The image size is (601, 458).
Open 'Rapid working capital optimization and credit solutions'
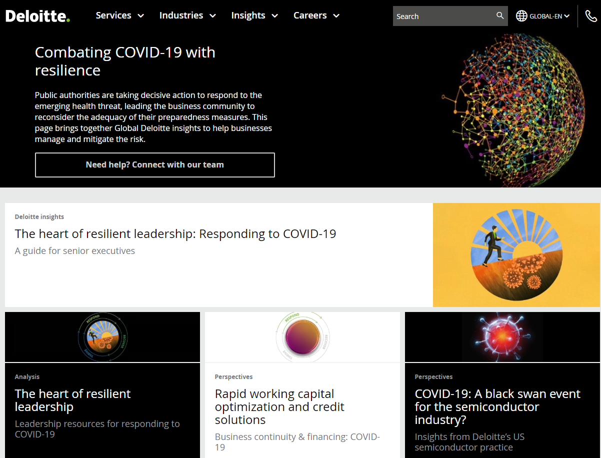pyautogui.click(x=279, y=406)
